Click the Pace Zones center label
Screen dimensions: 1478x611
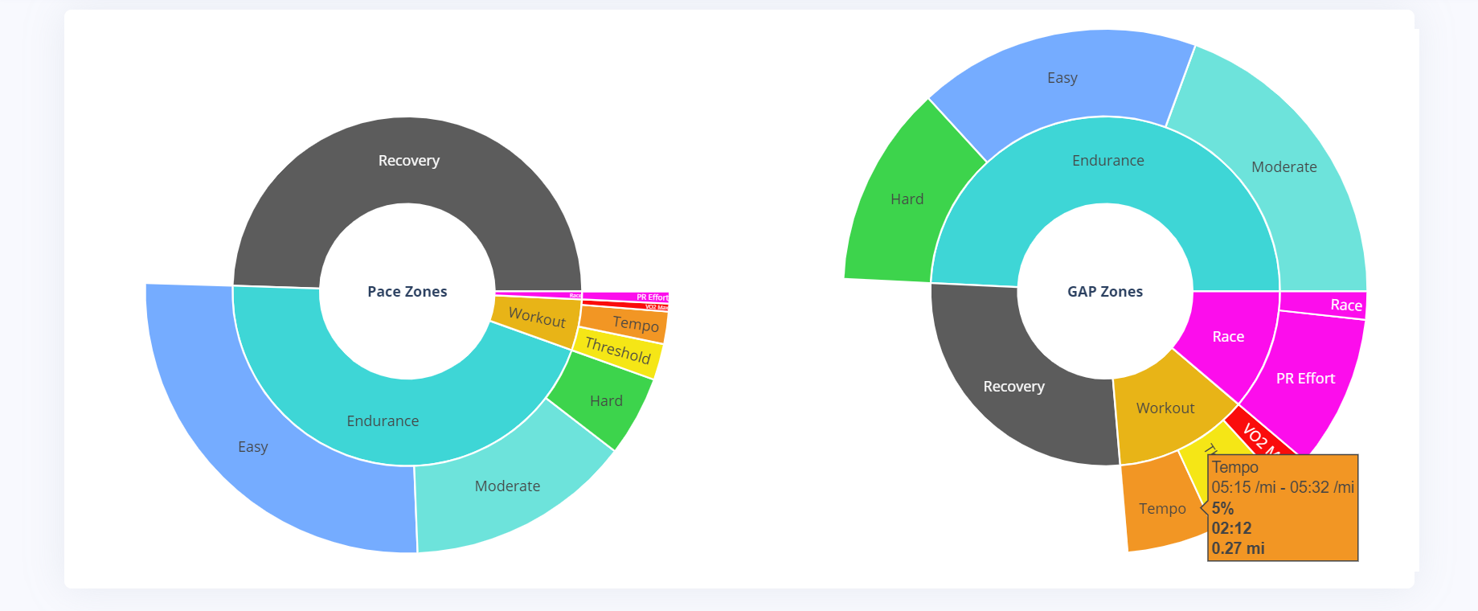(407, 292)
